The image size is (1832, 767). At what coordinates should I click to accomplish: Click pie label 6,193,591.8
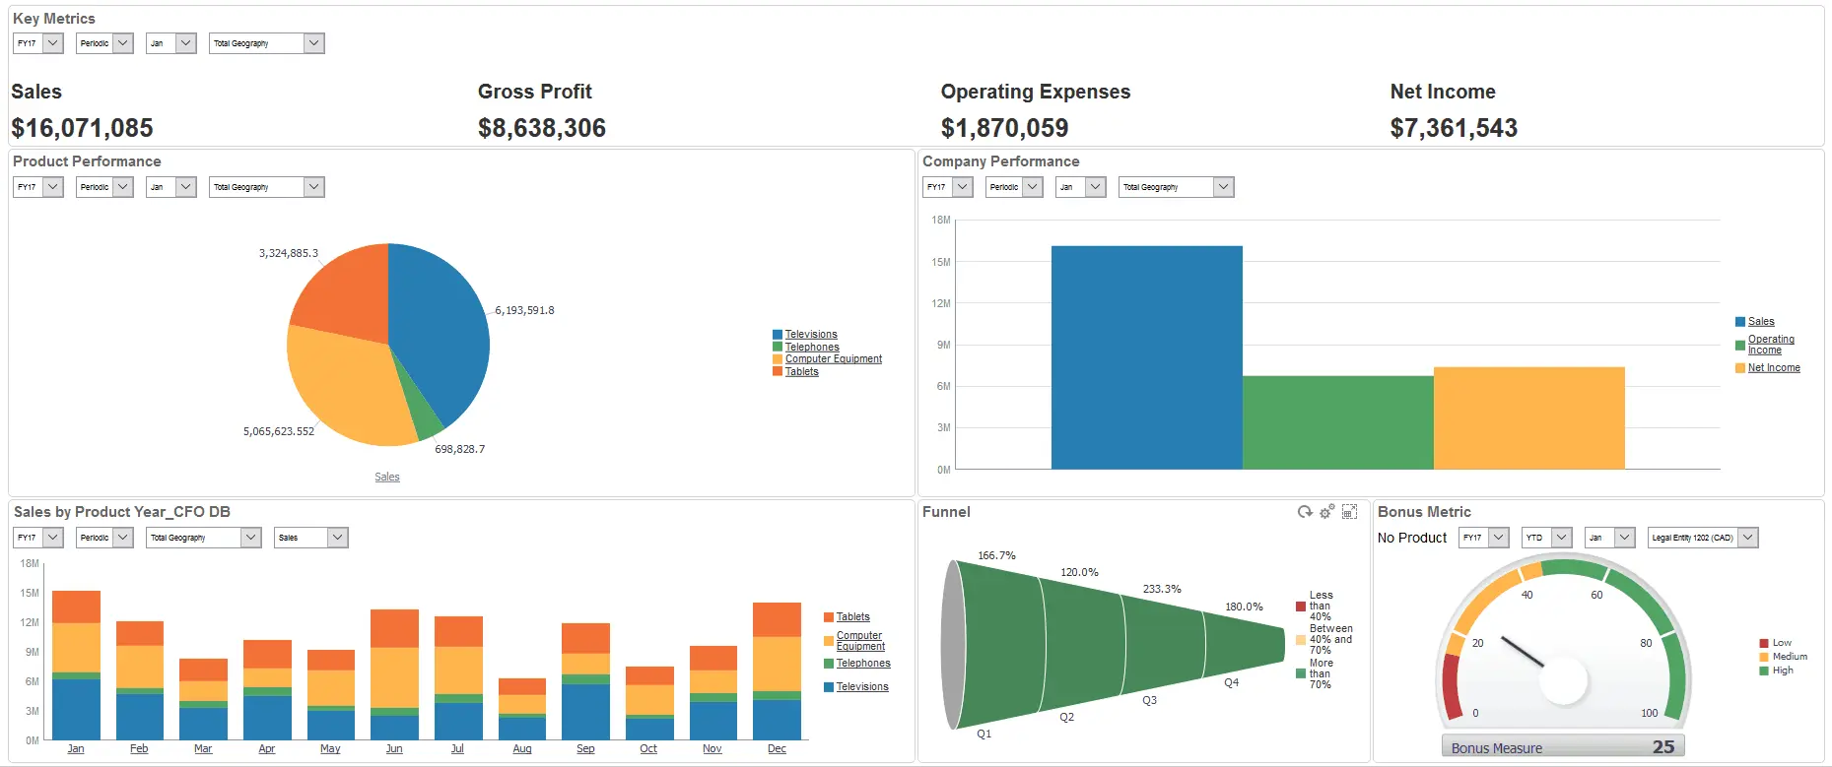(524, 310)
